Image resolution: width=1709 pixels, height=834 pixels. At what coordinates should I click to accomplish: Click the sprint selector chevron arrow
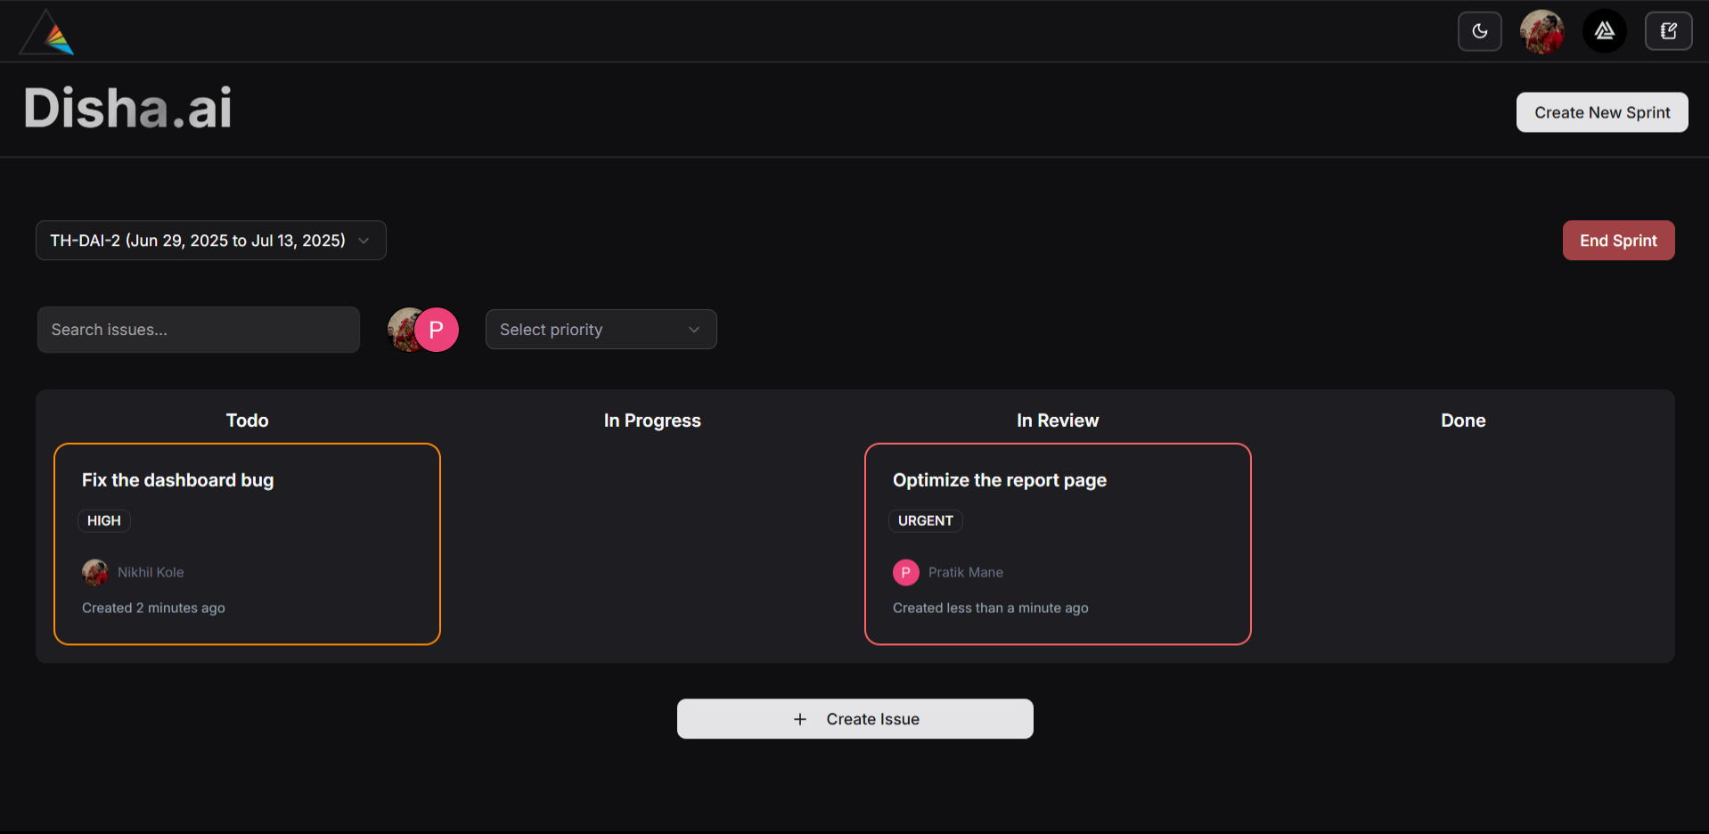pos(364,241)
